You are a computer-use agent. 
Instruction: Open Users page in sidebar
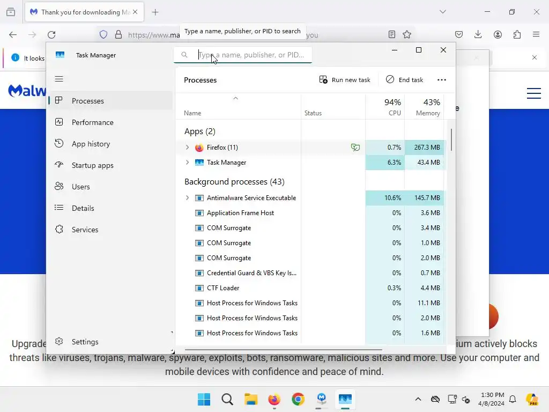tap(110, 187)
